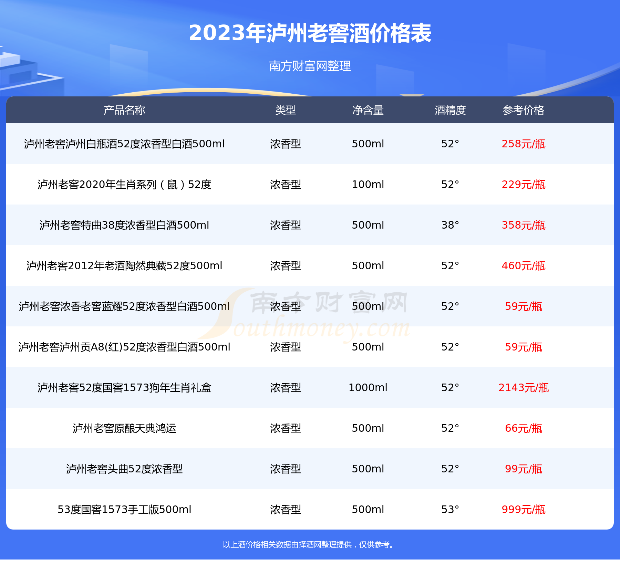
Task: Click the 酒精度 column header
Action: 450,110
